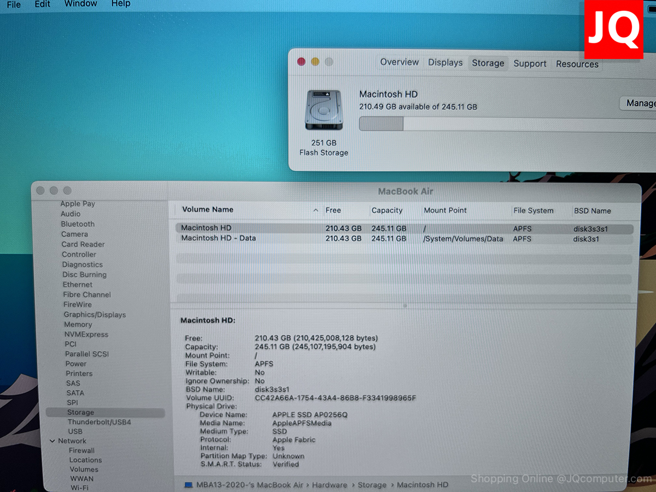This screenshot has width=656, height=492.
Task: Select Ethernet in the sidebar
Action: pyautogui.click(x=78, y=285)
